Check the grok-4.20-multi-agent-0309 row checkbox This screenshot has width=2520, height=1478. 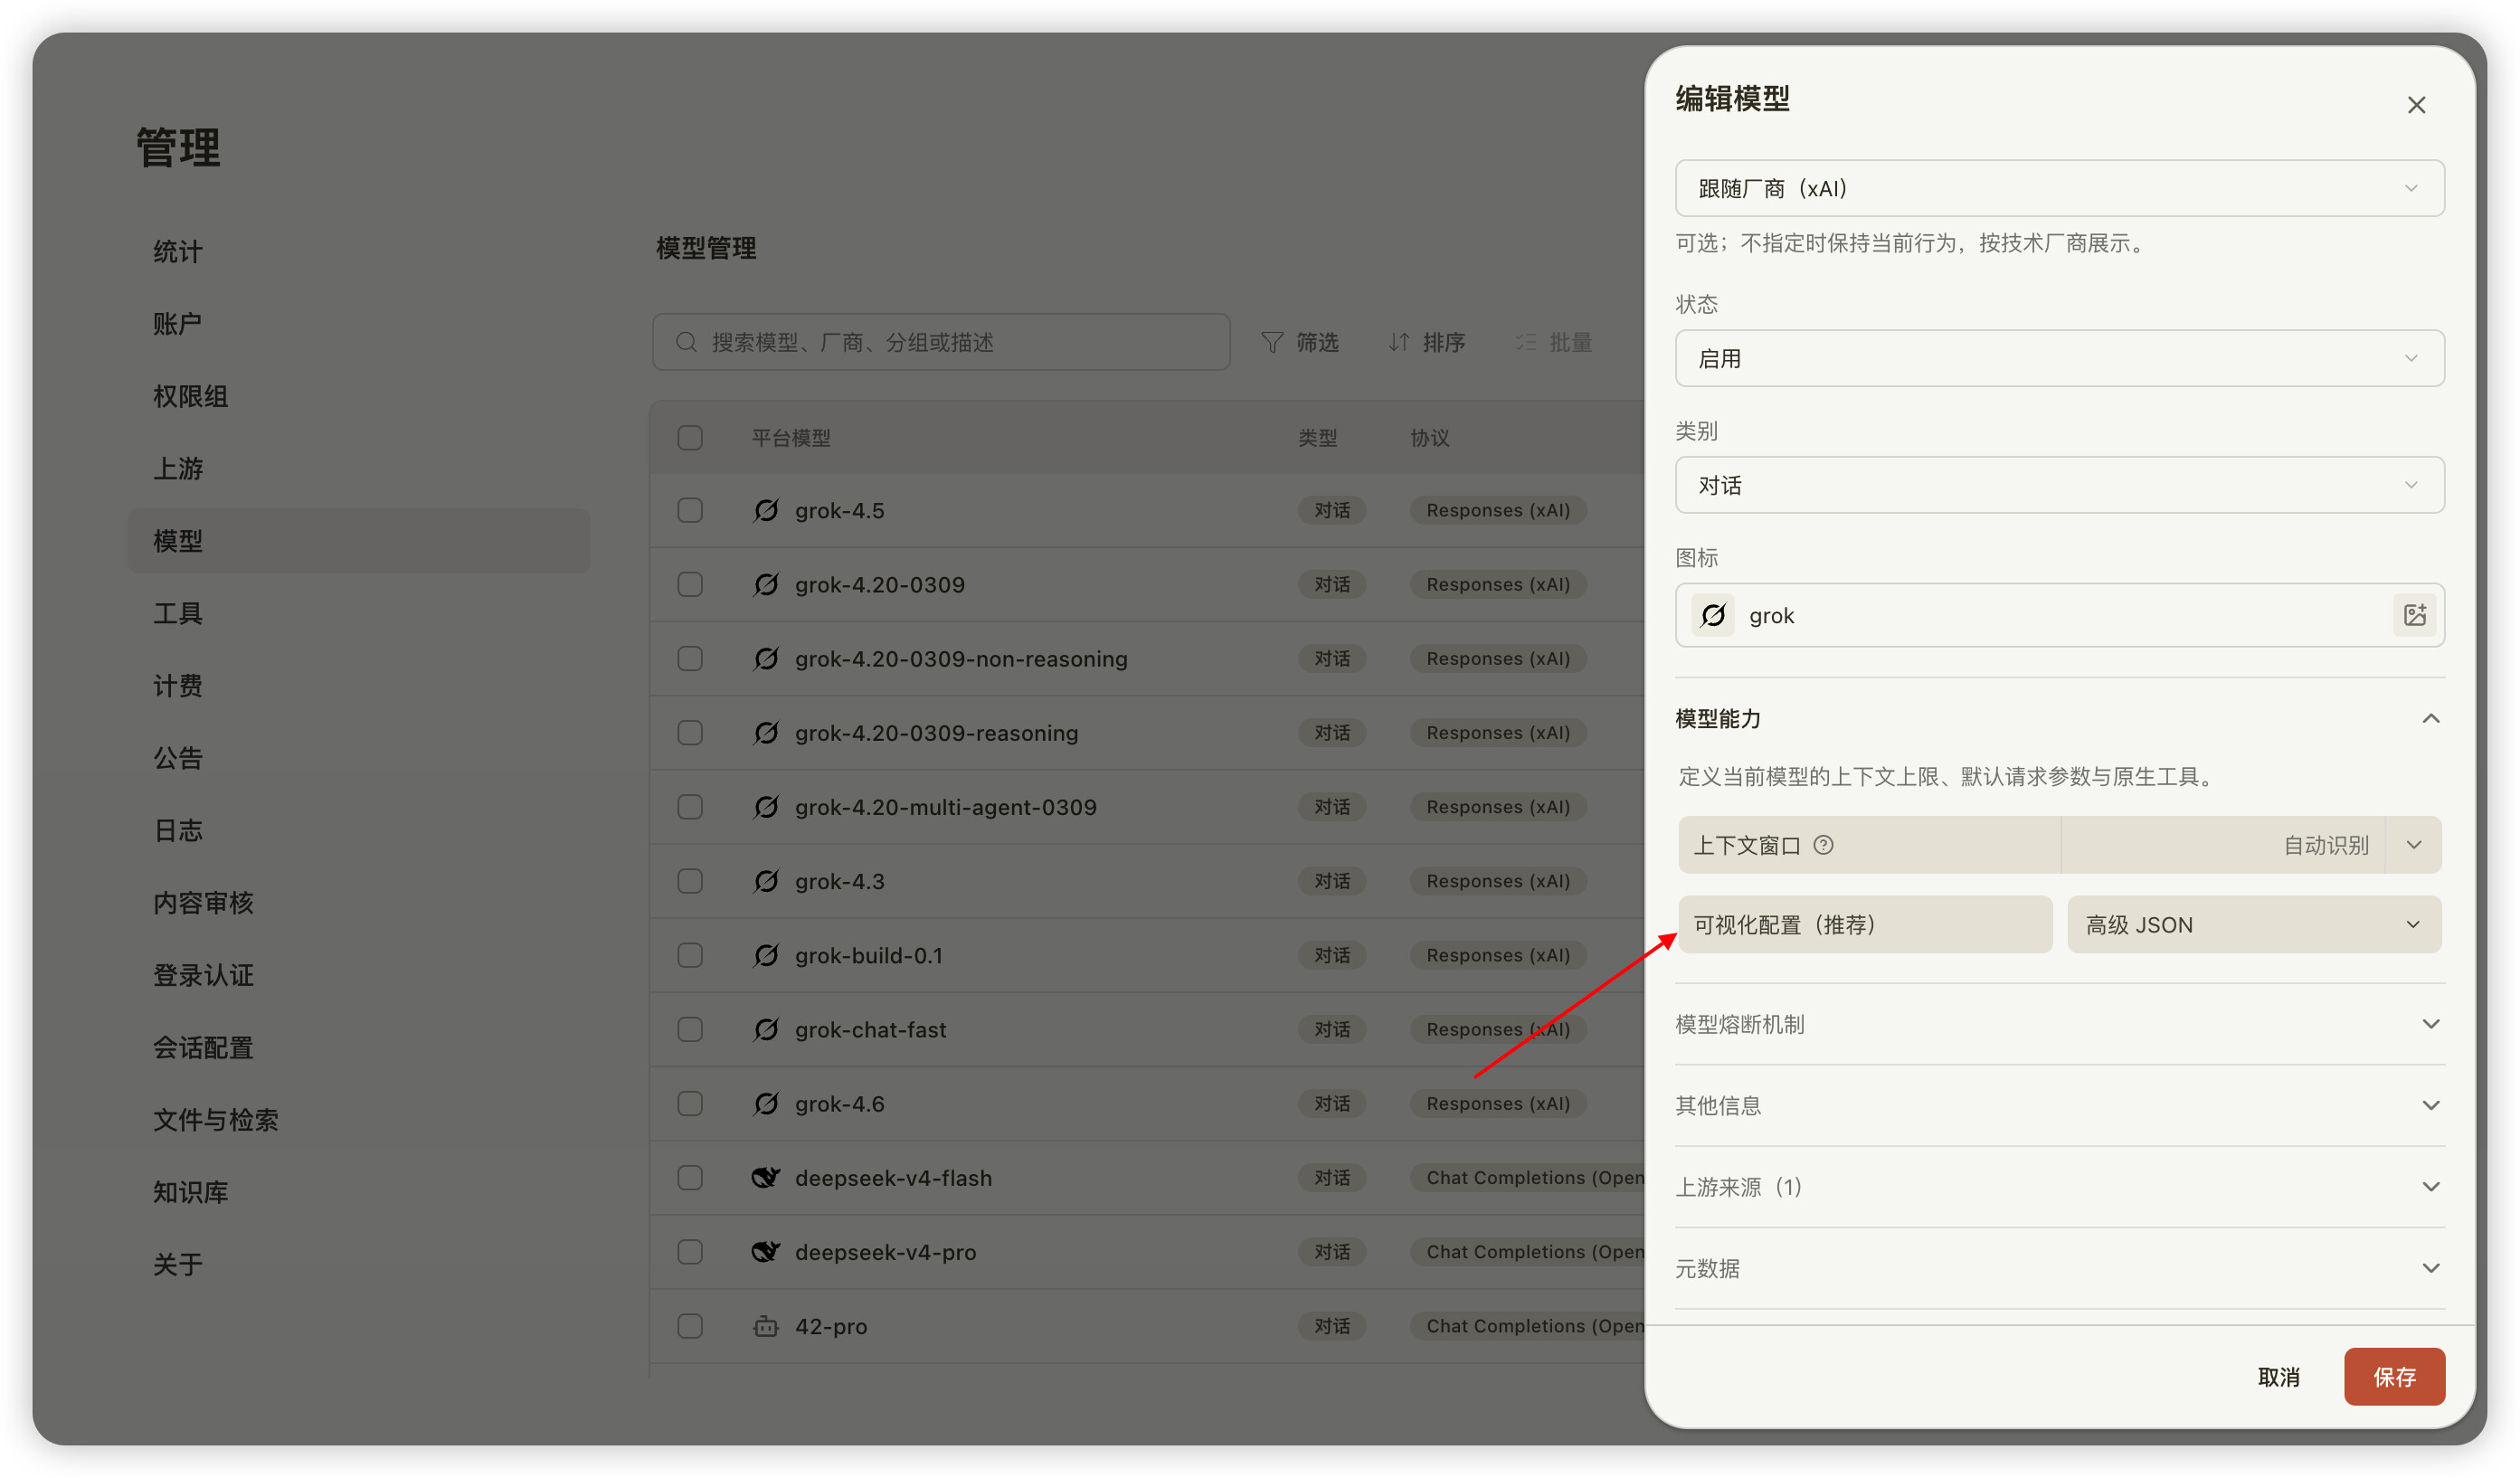pos(690,807)
